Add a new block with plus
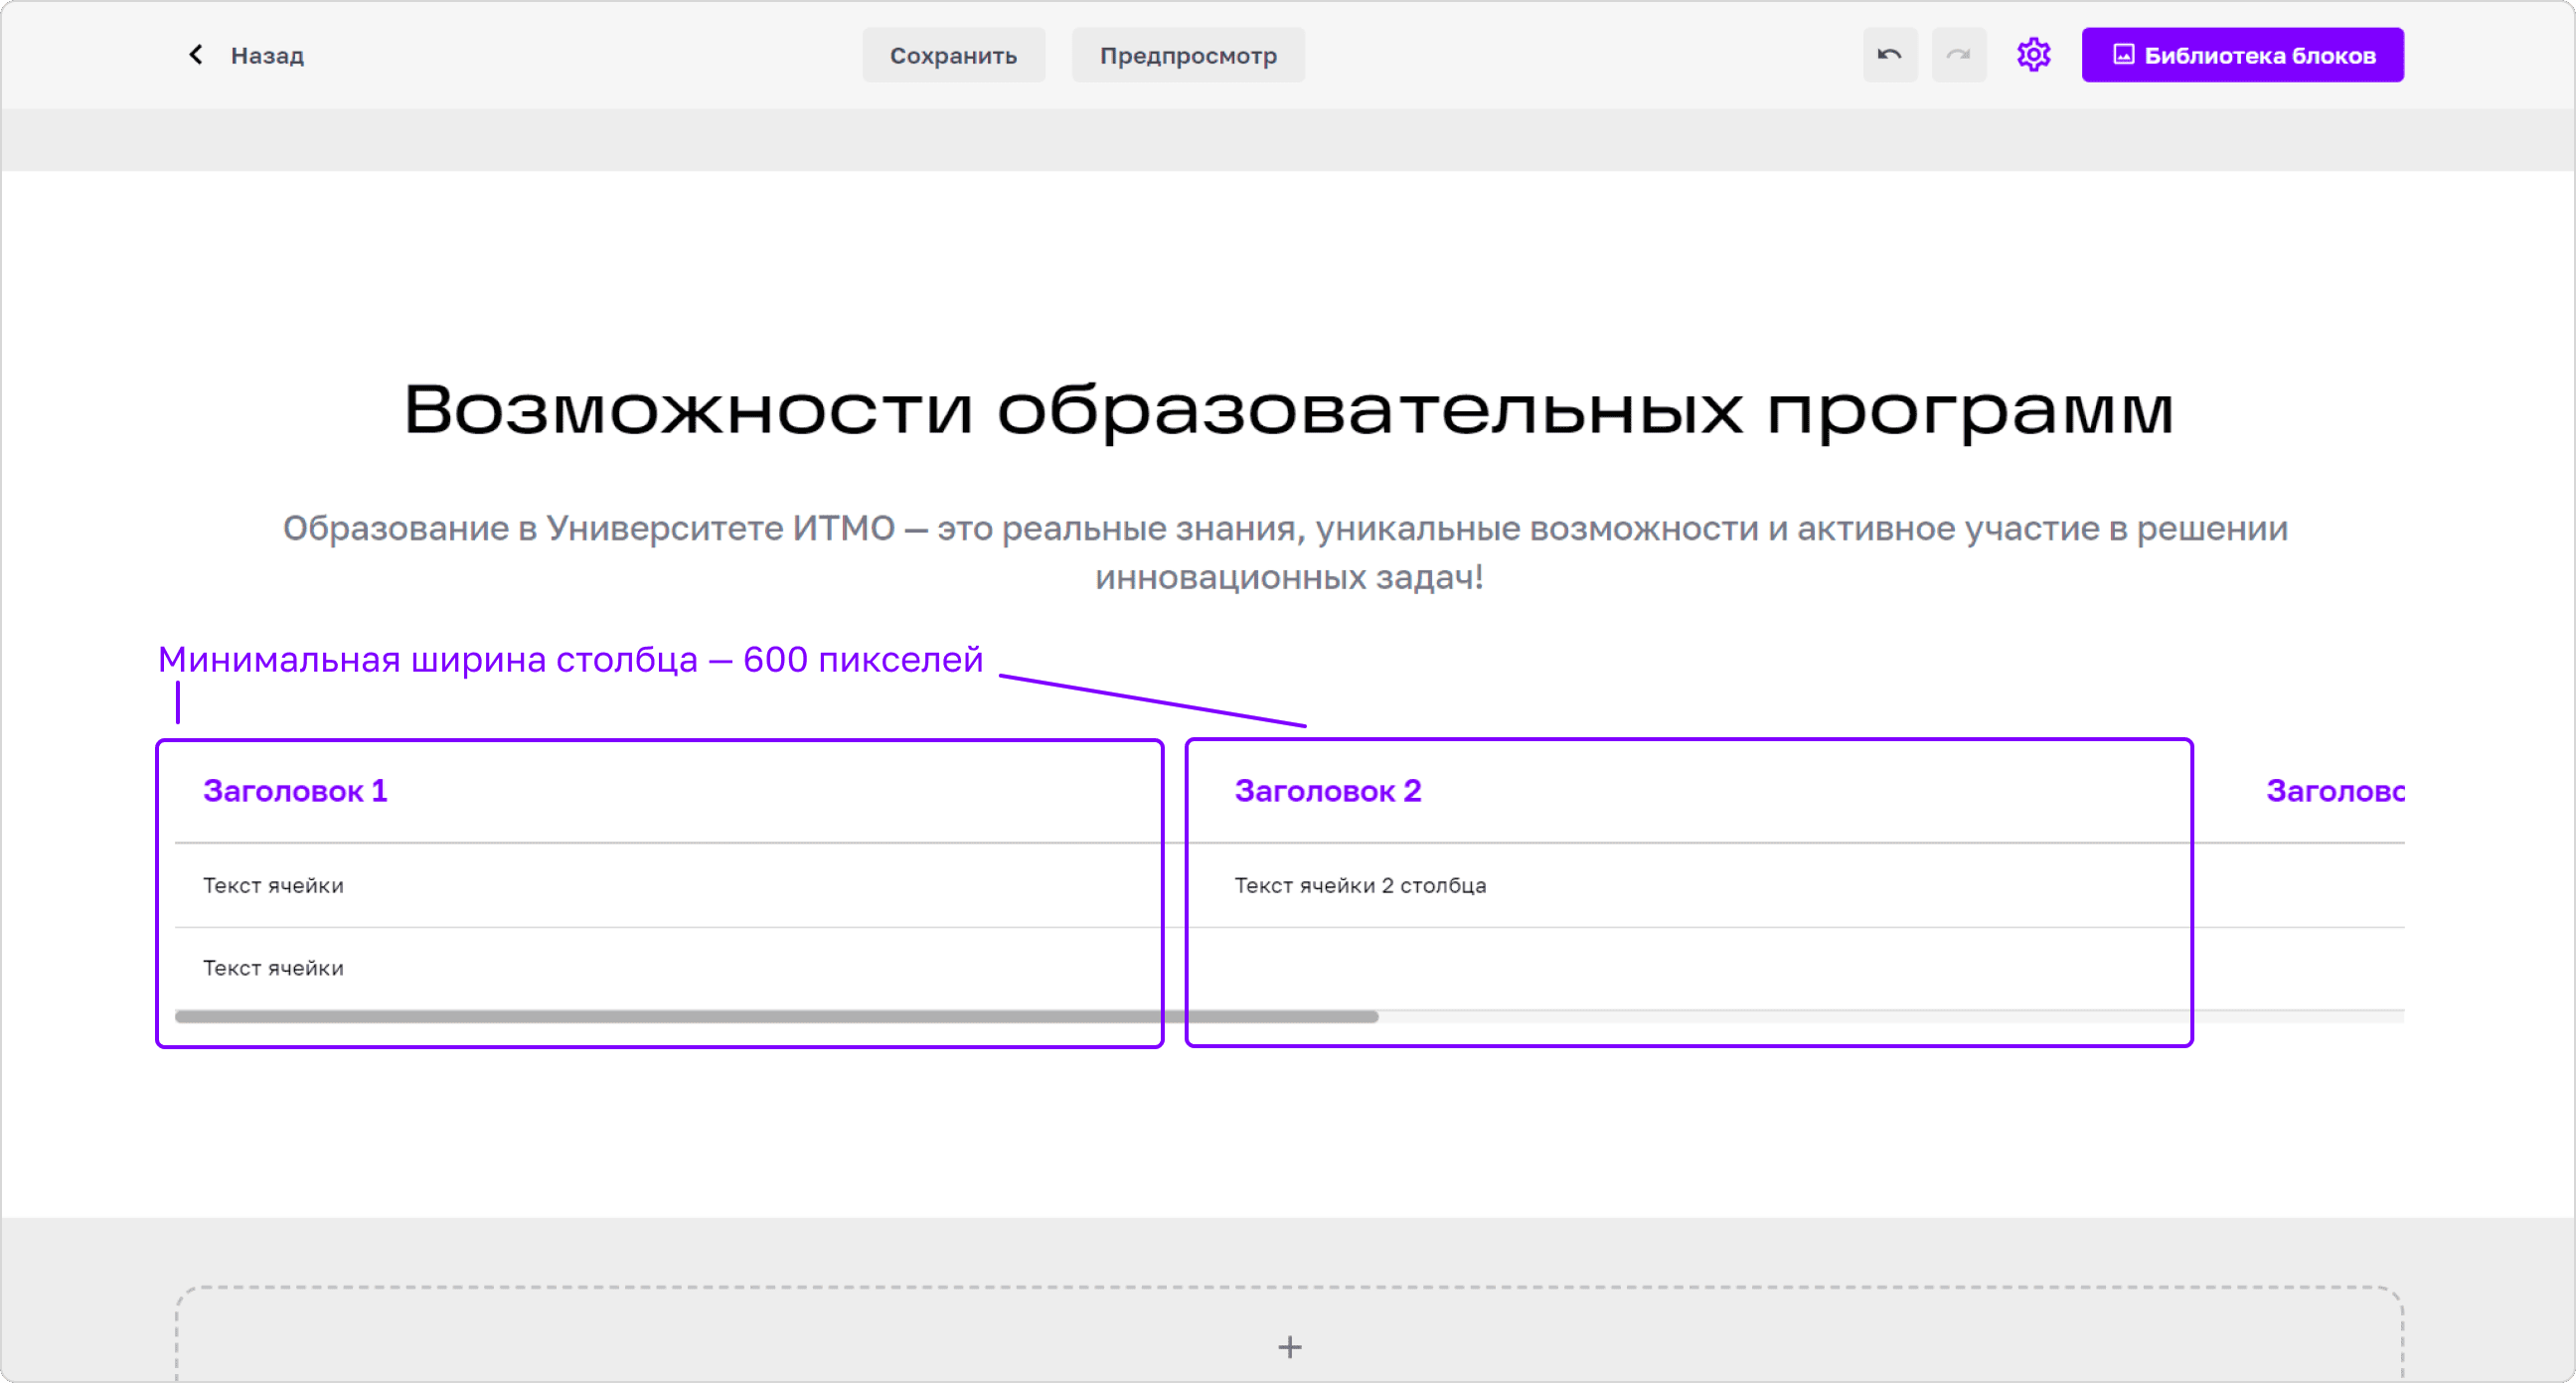 pyautogui.click(x=1290, y=1347)
